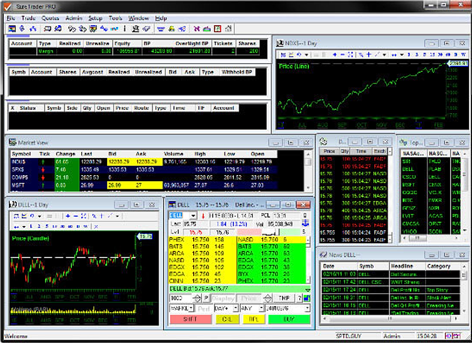The image size is (472, 343).
Task: Open the Quotes menu
Action: point(50,18)
